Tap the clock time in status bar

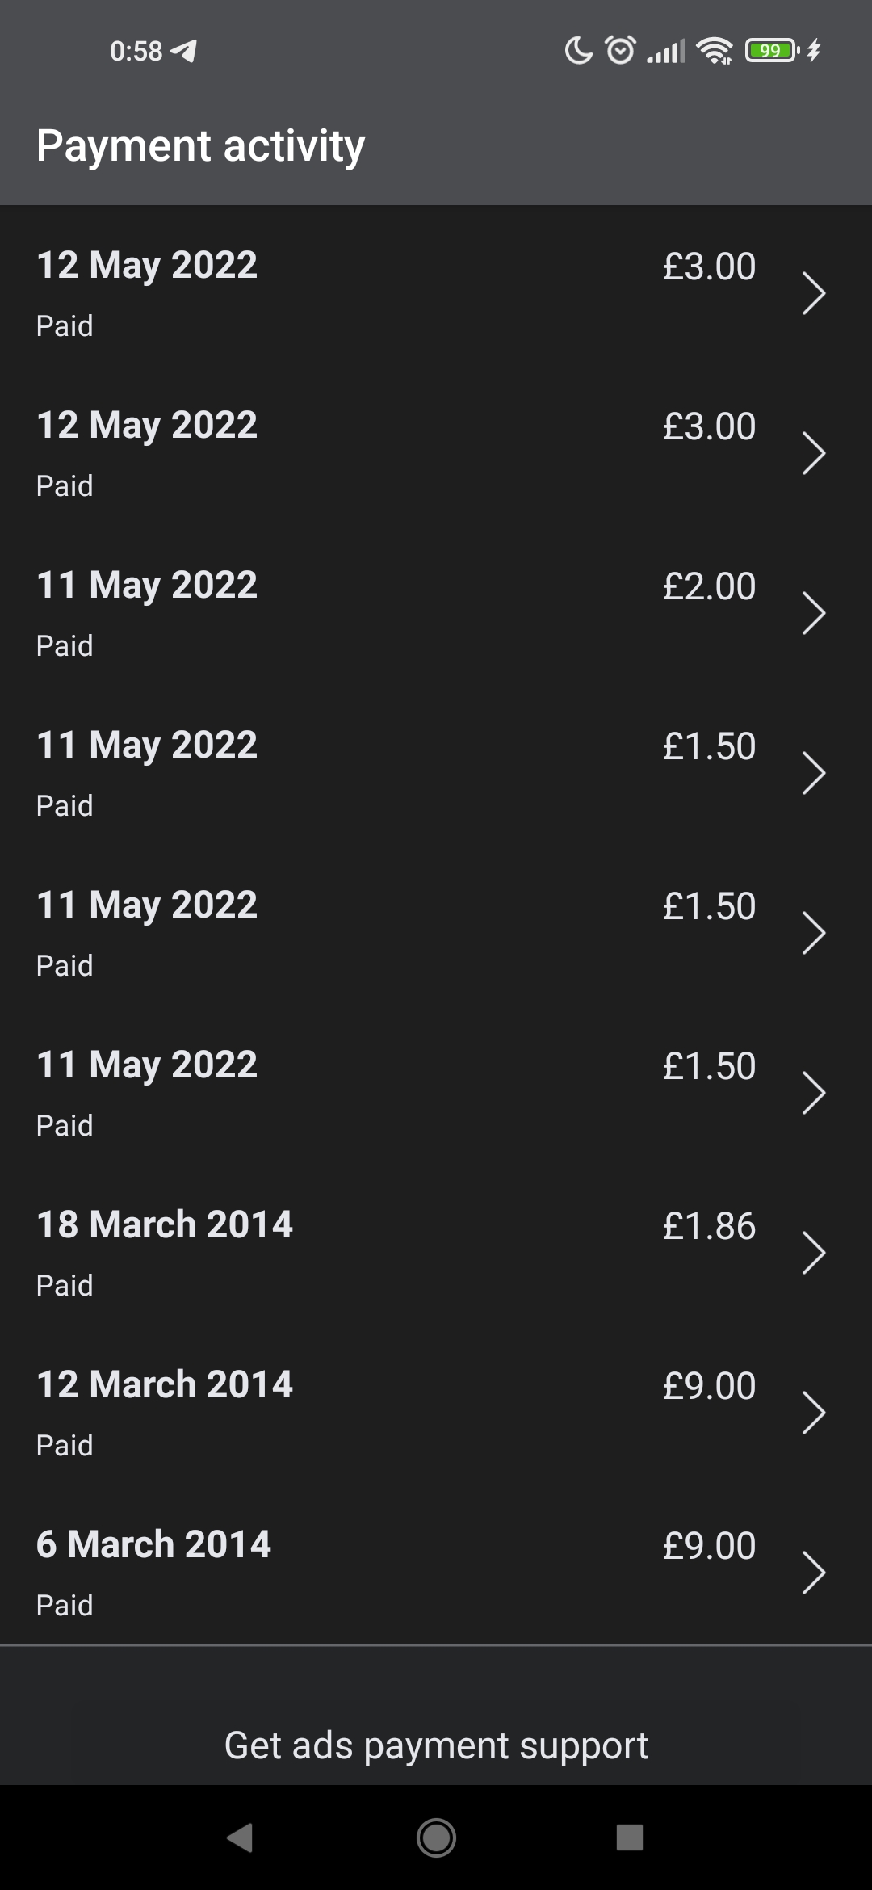coord(136,52)
